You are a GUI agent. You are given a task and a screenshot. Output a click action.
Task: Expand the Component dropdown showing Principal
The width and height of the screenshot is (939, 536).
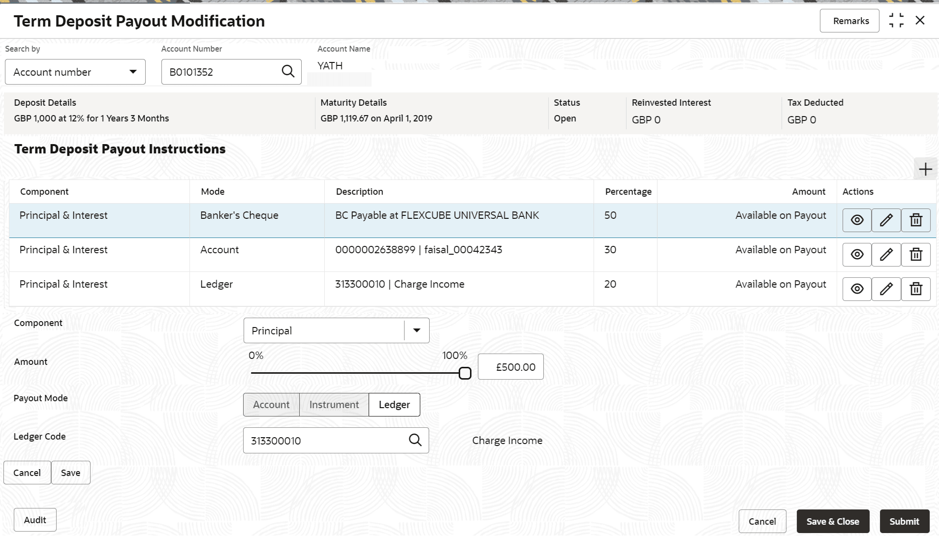point(416,330)
